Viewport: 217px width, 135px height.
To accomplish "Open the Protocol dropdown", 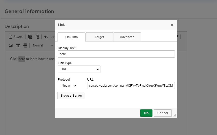I will point(67,86).
